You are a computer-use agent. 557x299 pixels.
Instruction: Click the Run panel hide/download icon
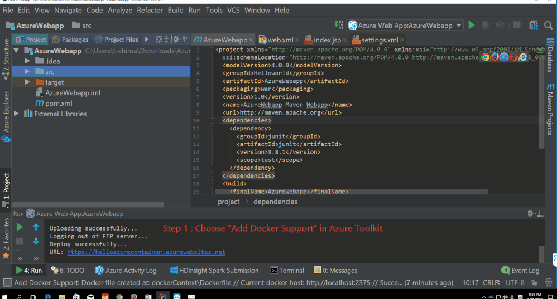[x=540, y=213]
